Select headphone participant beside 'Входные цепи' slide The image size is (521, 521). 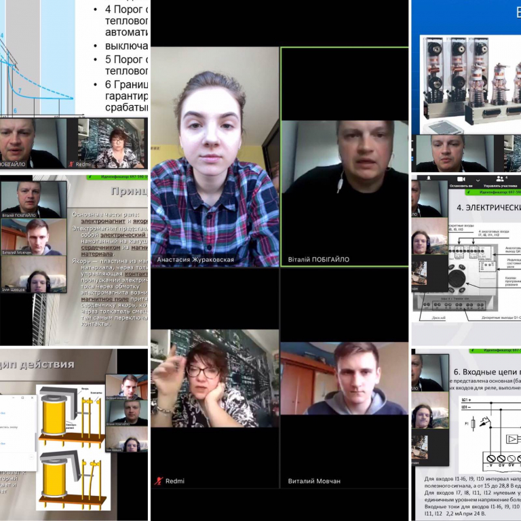pos(429,410)
